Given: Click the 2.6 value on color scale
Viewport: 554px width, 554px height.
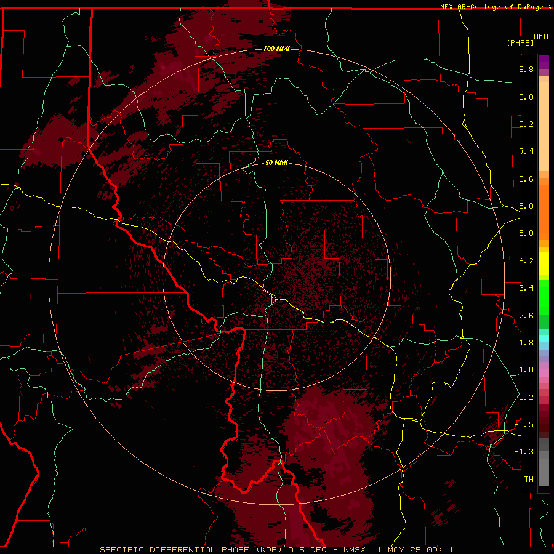Looking at the screenshot, I should pyautogui.click(x=526, y=316).
